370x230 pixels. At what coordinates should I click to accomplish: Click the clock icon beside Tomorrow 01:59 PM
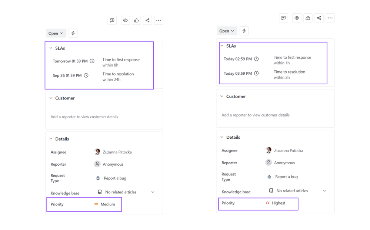92,61
